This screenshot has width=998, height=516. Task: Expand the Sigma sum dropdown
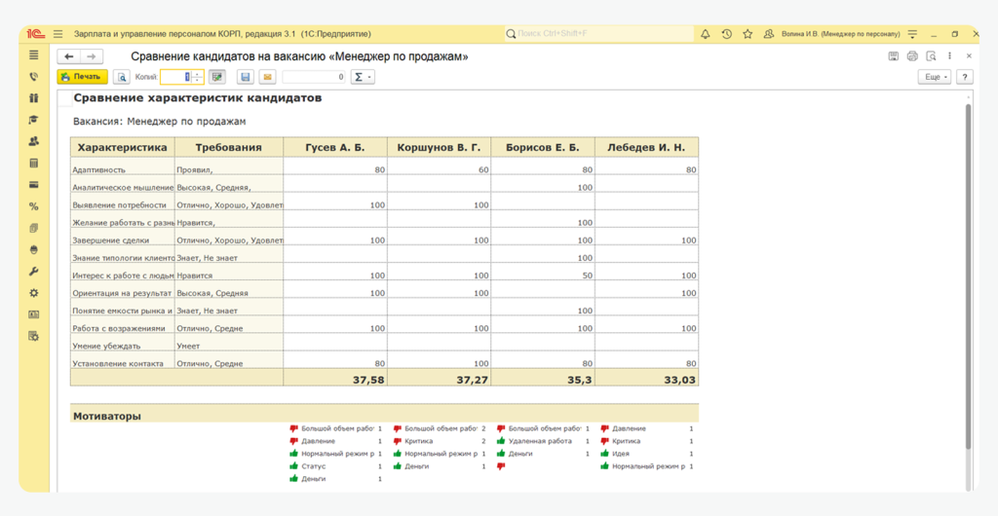tap(362, 77)
